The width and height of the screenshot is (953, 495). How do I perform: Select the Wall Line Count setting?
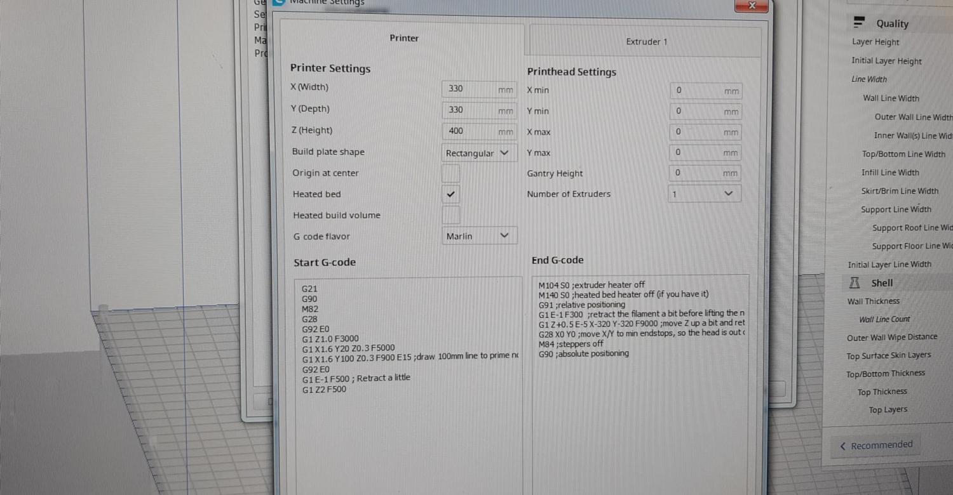pos(884,319)
